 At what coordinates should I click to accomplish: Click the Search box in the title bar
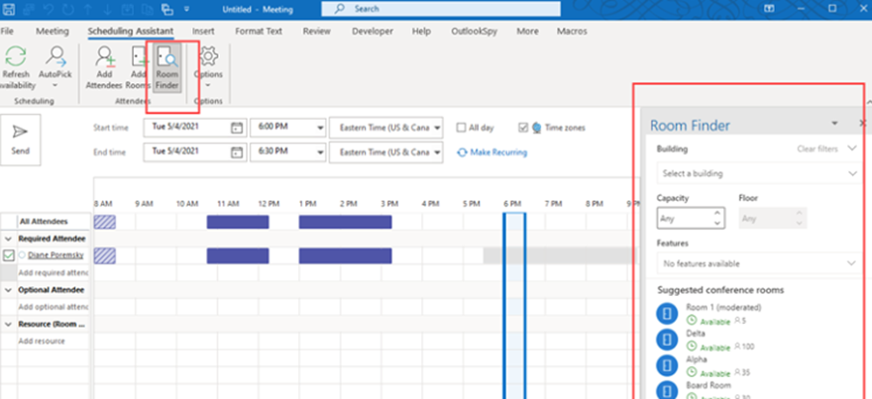point(440,9)
